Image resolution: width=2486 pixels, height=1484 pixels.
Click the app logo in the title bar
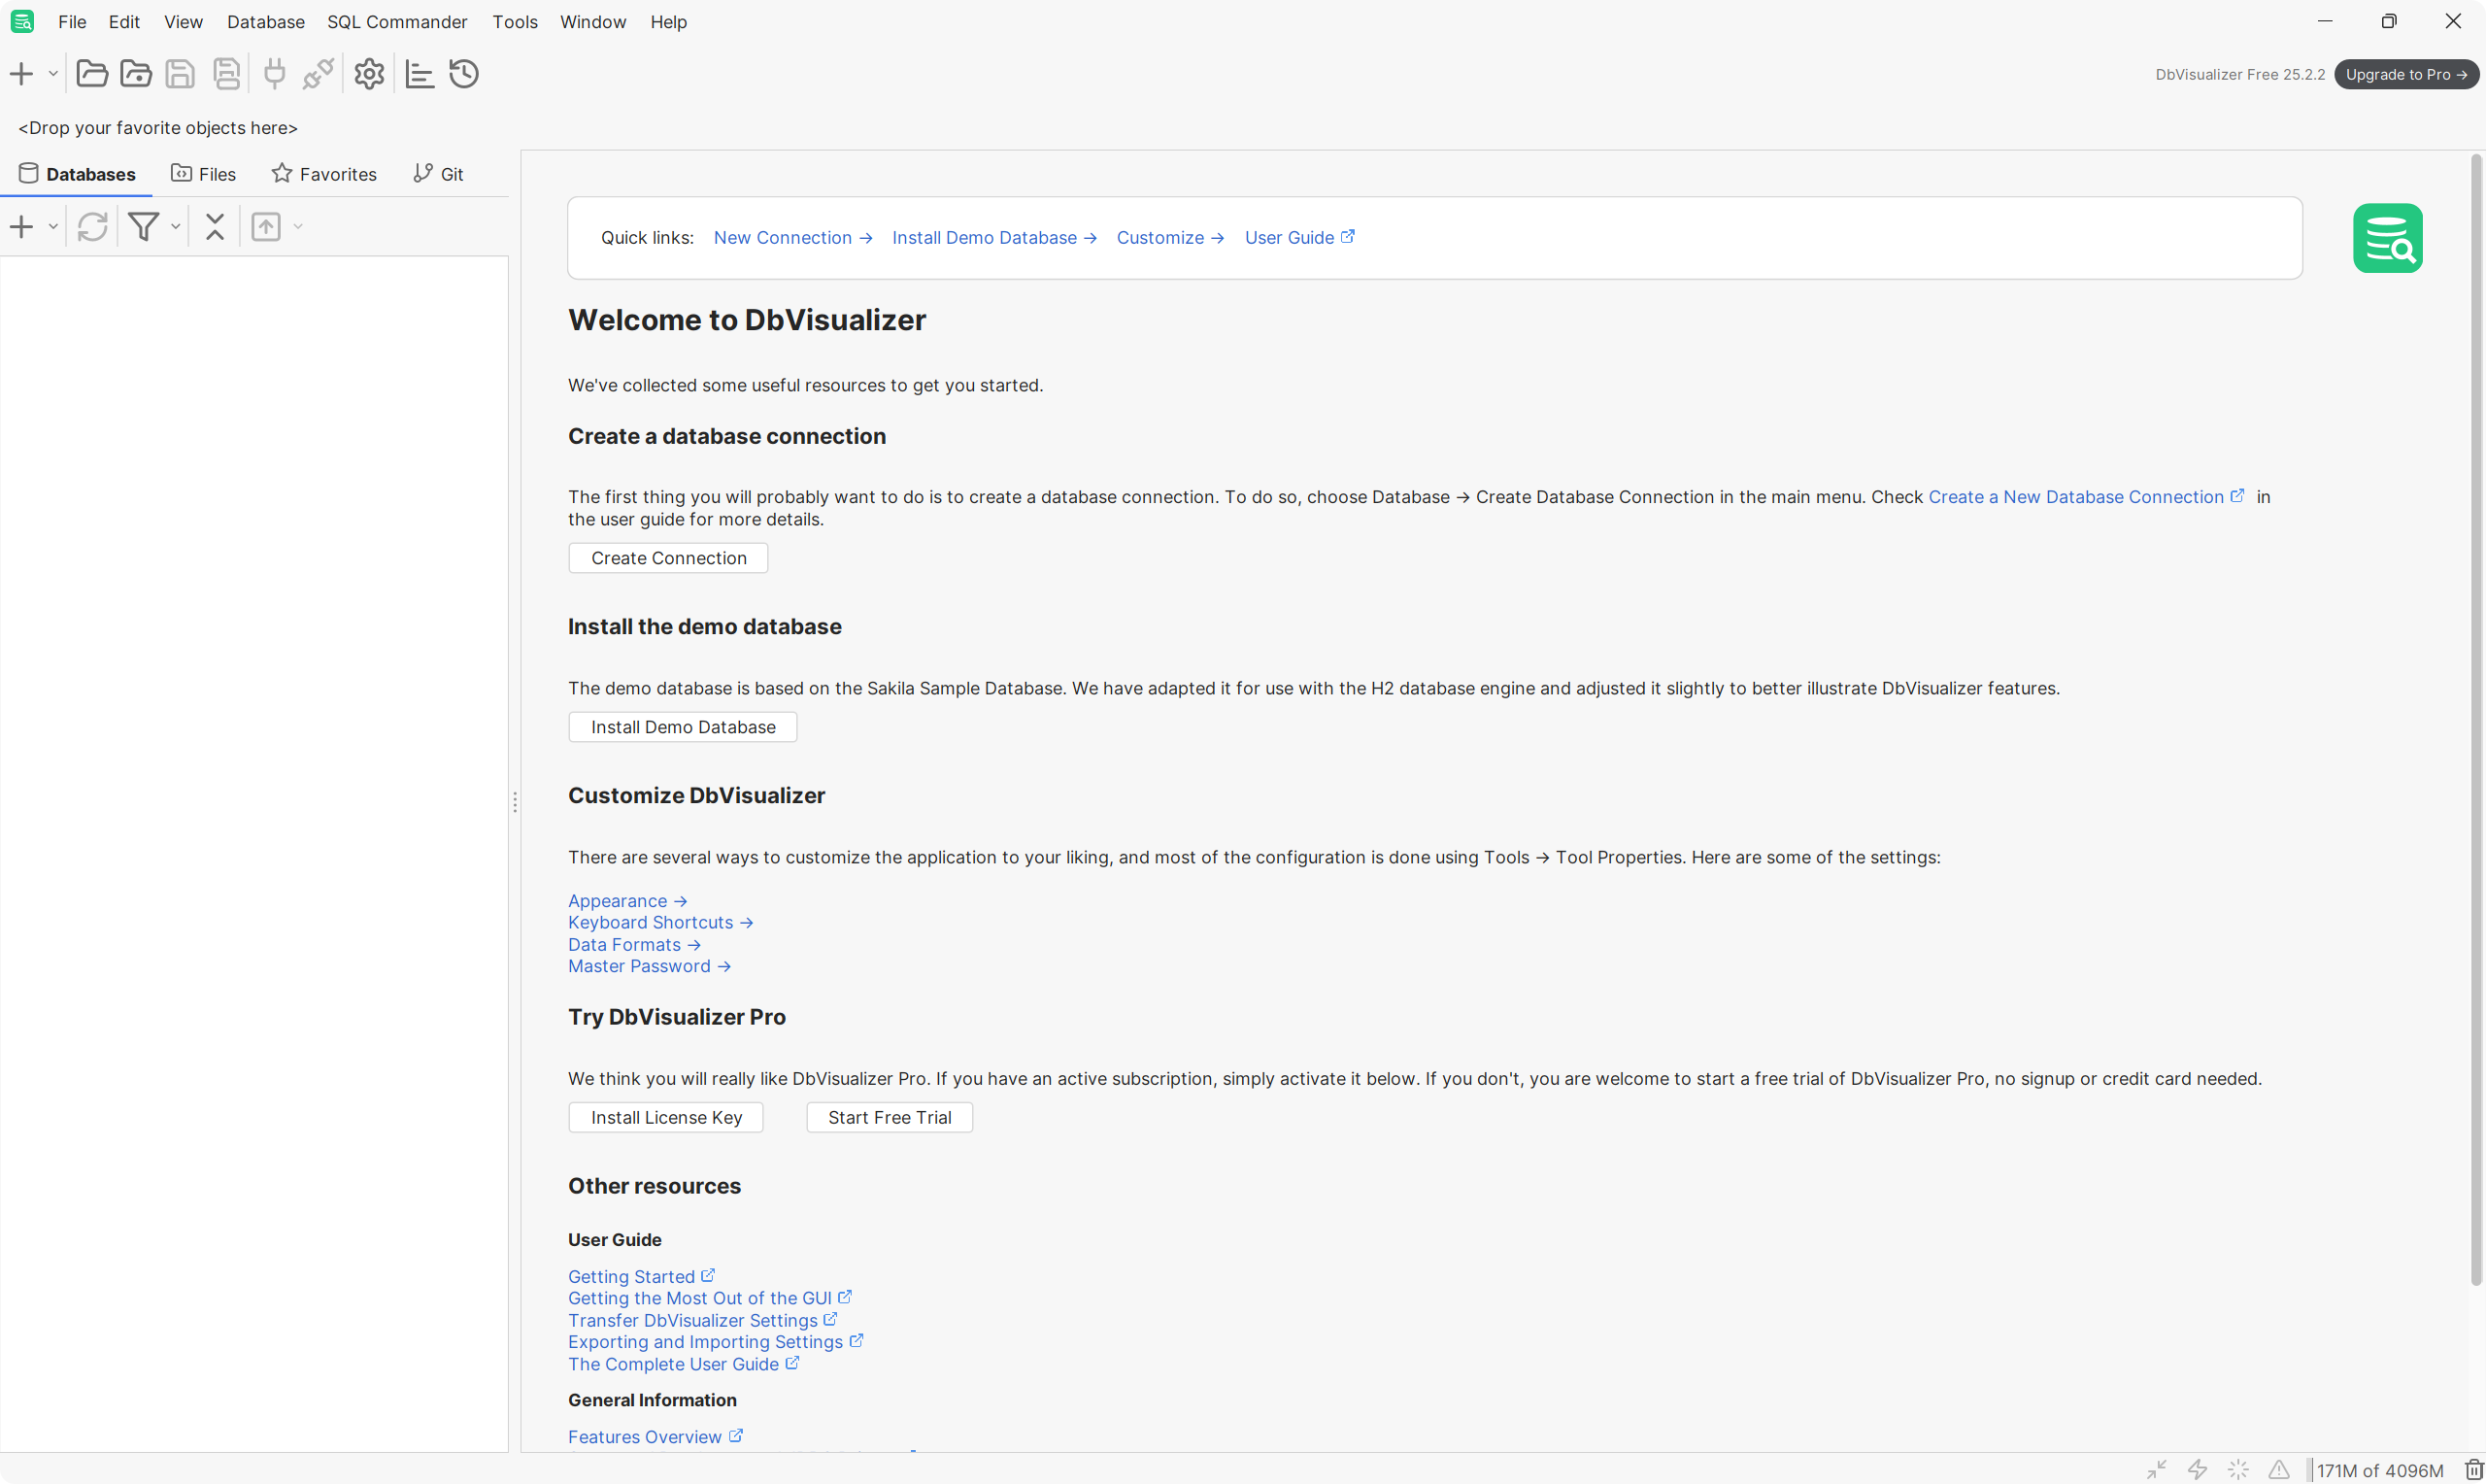coord(22,21)
